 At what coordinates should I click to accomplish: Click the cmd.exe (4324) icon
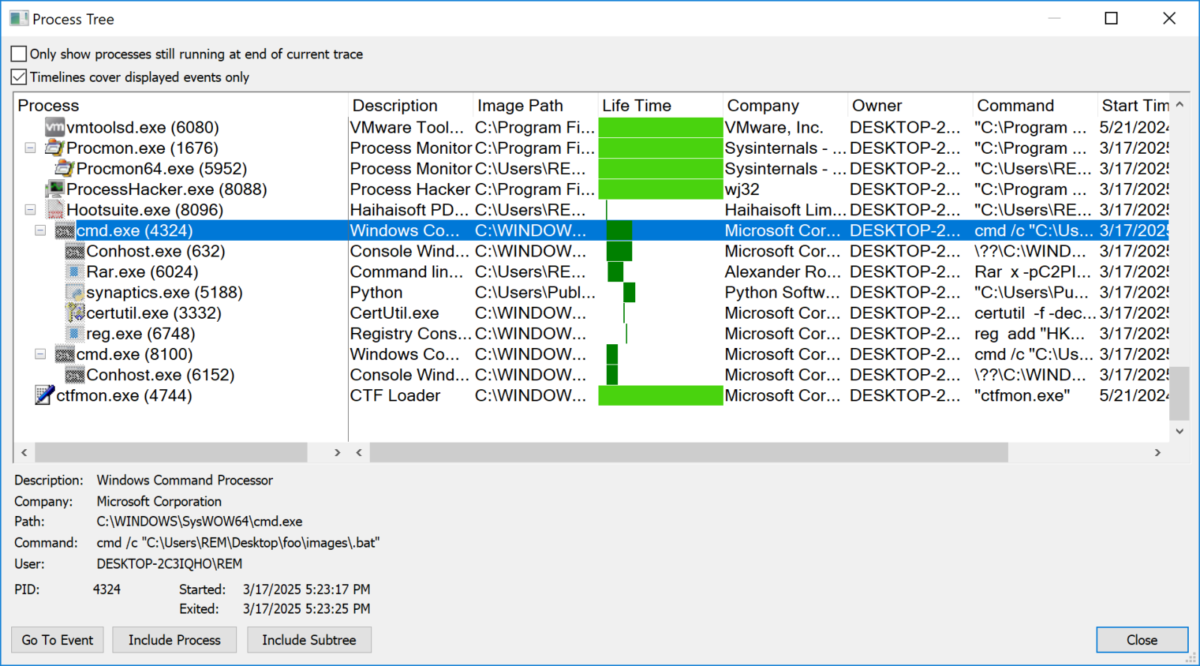(x=65, y=230)
